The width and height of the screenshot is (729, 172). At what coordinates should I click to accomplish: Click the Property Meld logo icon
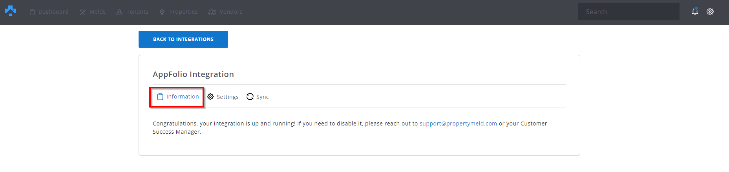click(10, 11)
